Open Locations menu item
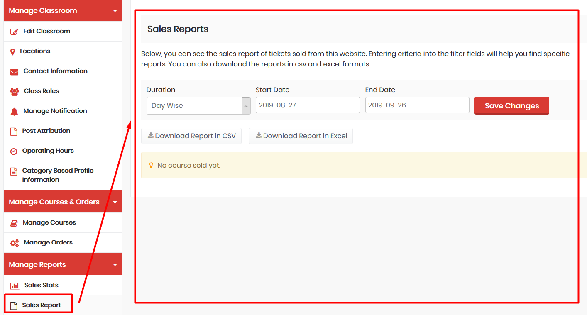The height and width of the screenshot is (315, 587). 63,51
